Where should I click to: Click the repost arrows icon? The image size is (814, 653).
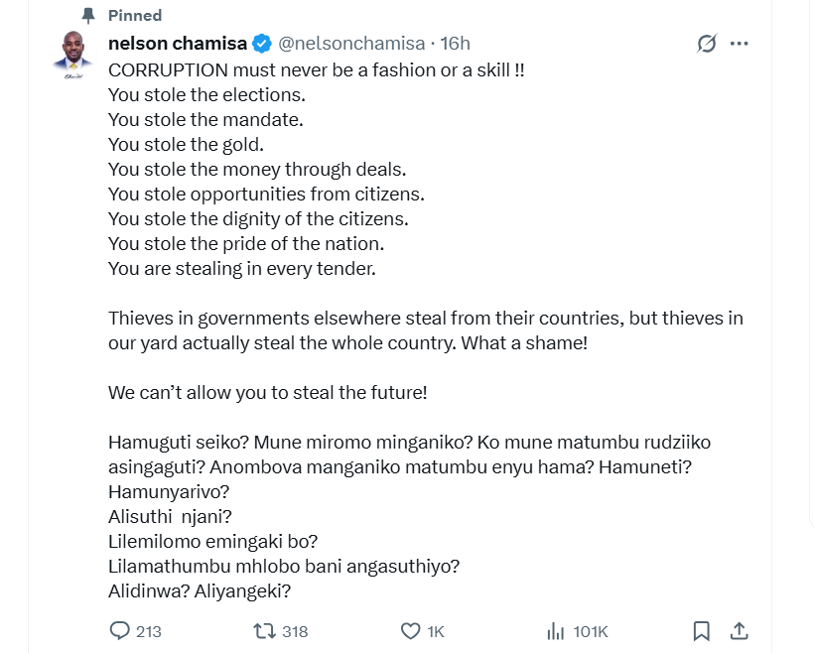pyautogui.click(x=264, y=631)
